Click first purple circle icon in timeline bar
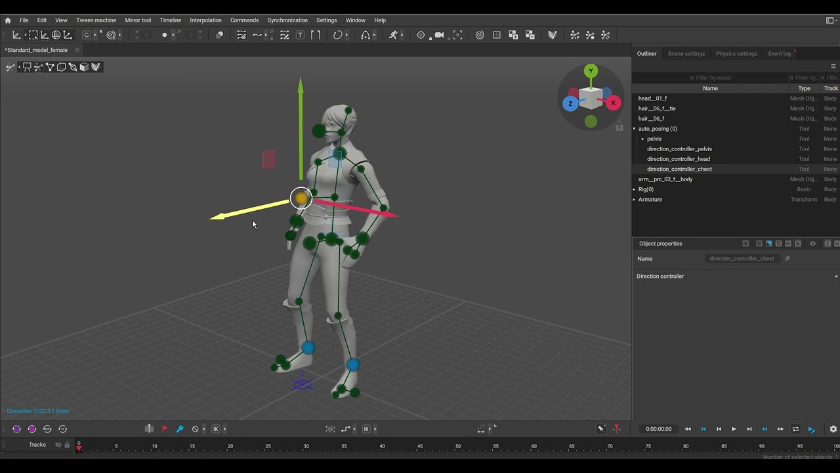The width and height of the screenshot is (840, 473). (x=16, y=429)
